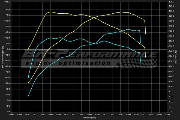Select the 3000 rpm tick label
The width and height of the screenshot is (180, 120).
[x=89, y=115]
